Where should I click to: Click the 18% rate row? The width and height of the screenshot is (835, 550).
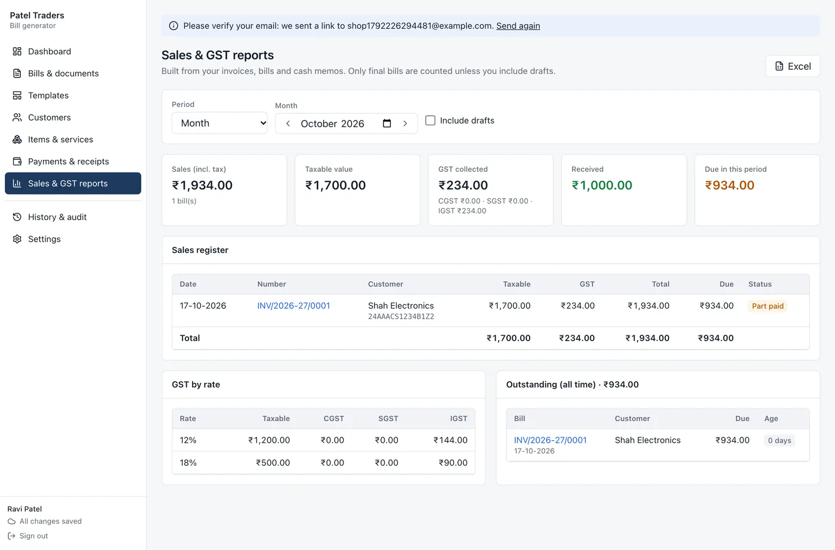tap(323, 463)
